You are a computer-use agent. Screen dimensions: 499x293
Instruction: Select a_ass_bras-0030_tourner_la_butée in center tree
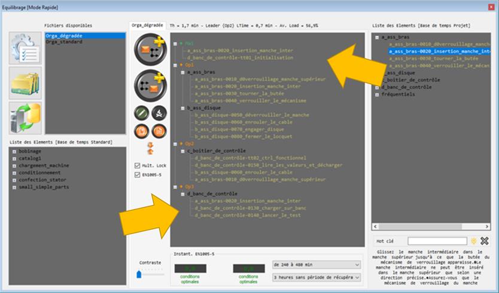click(x=239, y=93)
